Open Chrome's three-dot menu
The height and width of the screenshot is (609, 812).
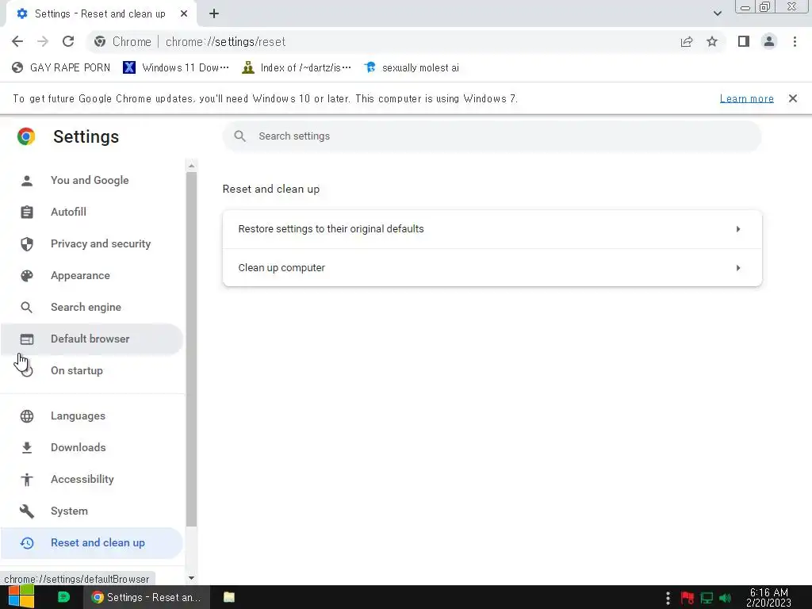pyautogui.click(x=795, y=41)
